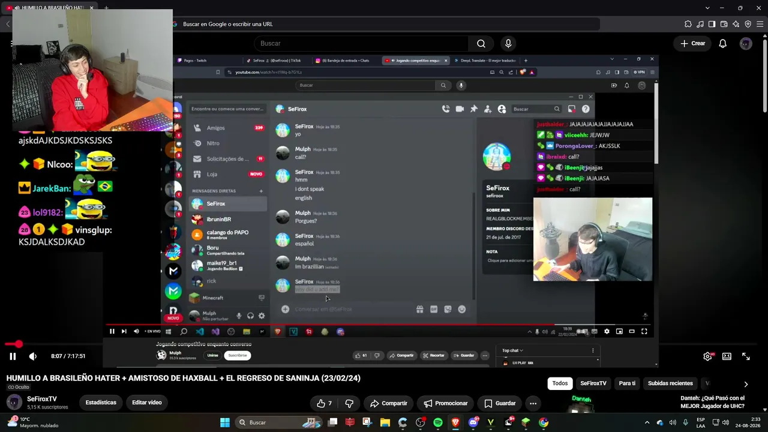Mute the video with the speaker icon
This screenshot has width=768, height=432.
tap(33, 356)
